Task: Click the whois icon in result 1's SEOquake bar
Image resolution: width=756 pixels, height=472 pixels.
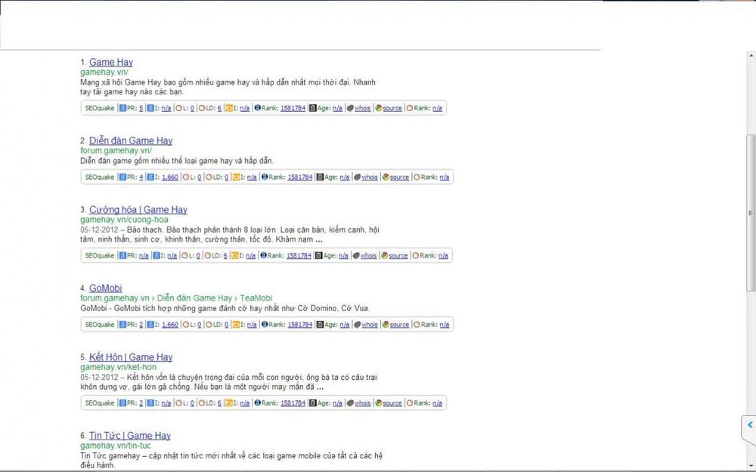Action: coord(350,108)
